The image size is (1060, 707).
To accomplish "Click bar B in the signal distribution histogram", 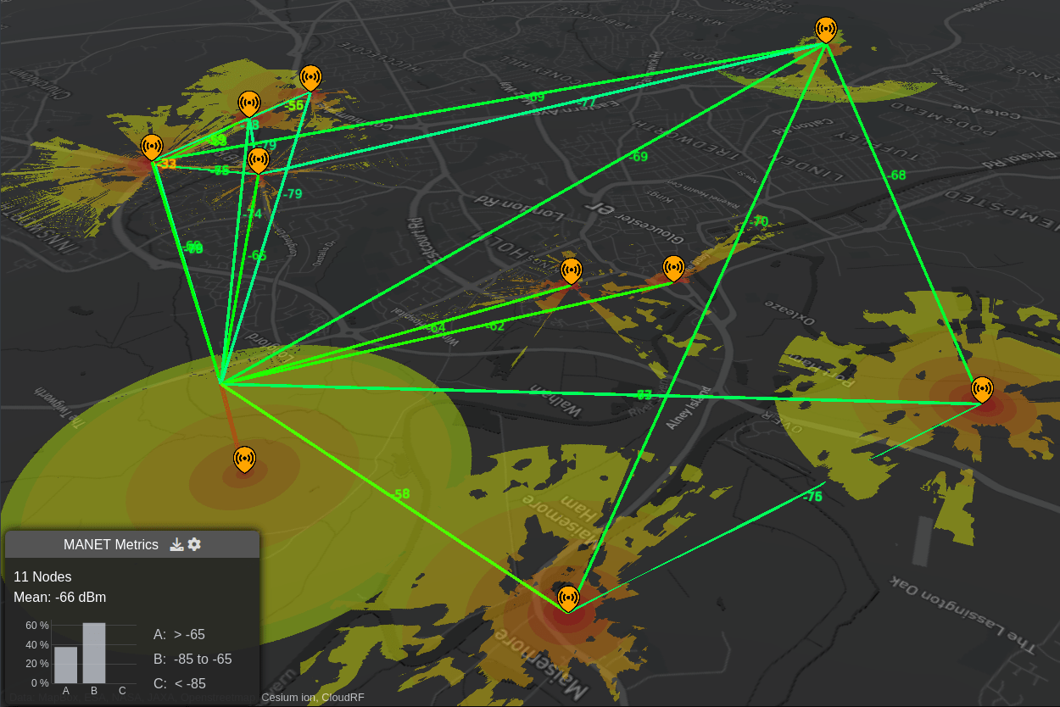I will pos(93,653).
